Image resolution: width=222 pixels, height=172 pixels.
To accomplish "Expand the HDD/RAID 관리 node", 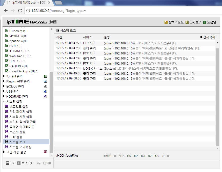I will (4, 96).
